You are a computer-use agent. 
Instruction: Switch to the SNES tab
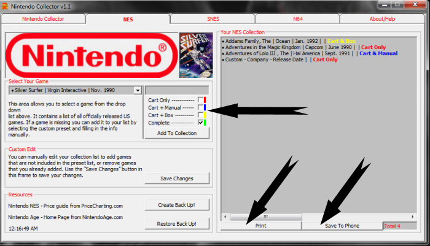[x=213, y=19]
